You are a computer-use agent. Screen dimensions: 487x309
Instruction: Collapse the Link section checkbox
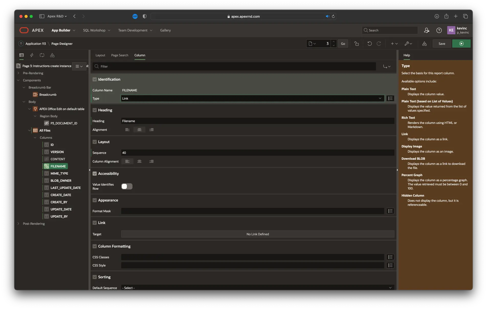pyautogui.click(x=95, y=223)
